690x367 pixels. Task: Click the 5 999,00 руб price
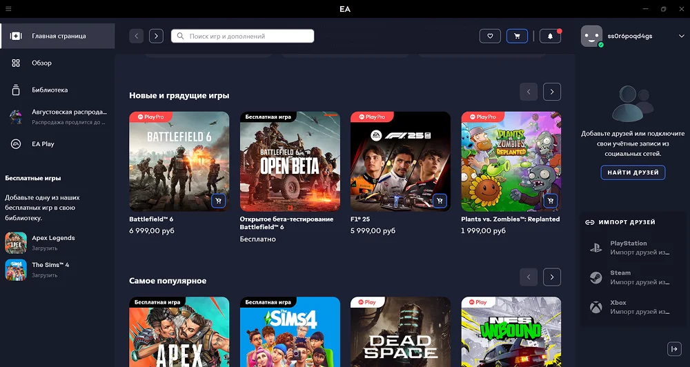373,230
